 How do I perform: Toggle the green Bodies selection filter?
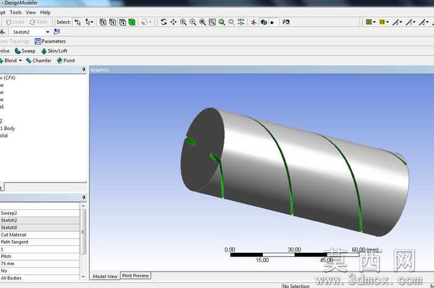132,22
